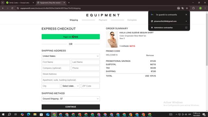Click the $74.15 total amount
Viewport: 208px width, 117px height.
tap(153, 76)
